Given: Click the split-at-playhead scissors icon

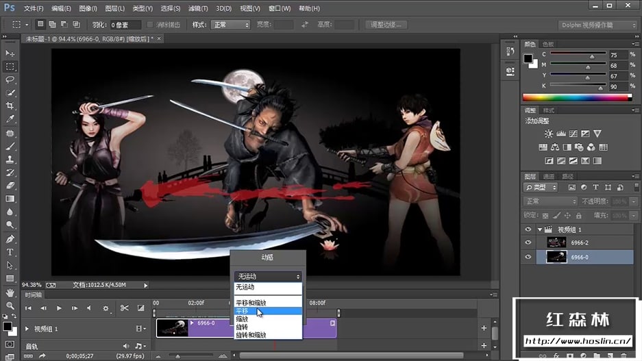Looking at the screenshot, I should [x=125, y=308].
